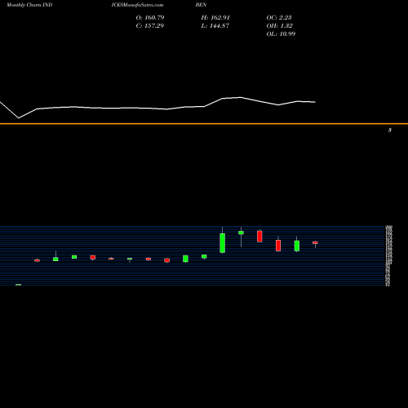Click the final green candlestick before the last red one
This screenshot has height=408, width=408.
[x=297, y=246]
